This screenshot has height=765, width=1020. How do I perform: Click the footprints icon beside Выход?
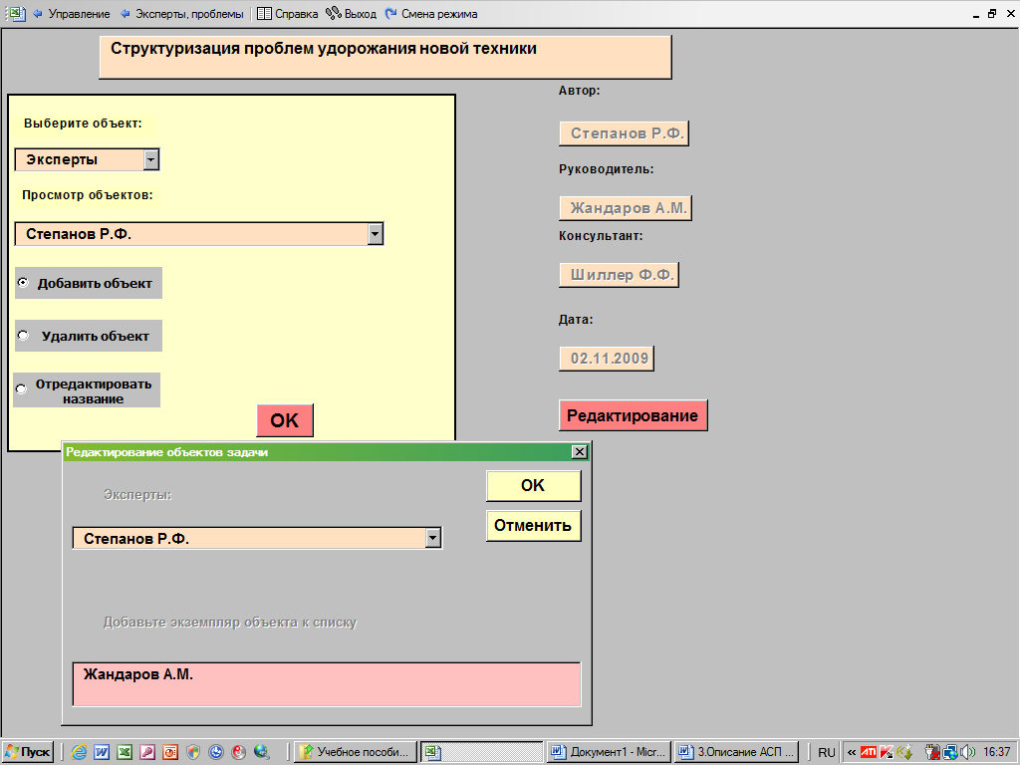[333, 13]
